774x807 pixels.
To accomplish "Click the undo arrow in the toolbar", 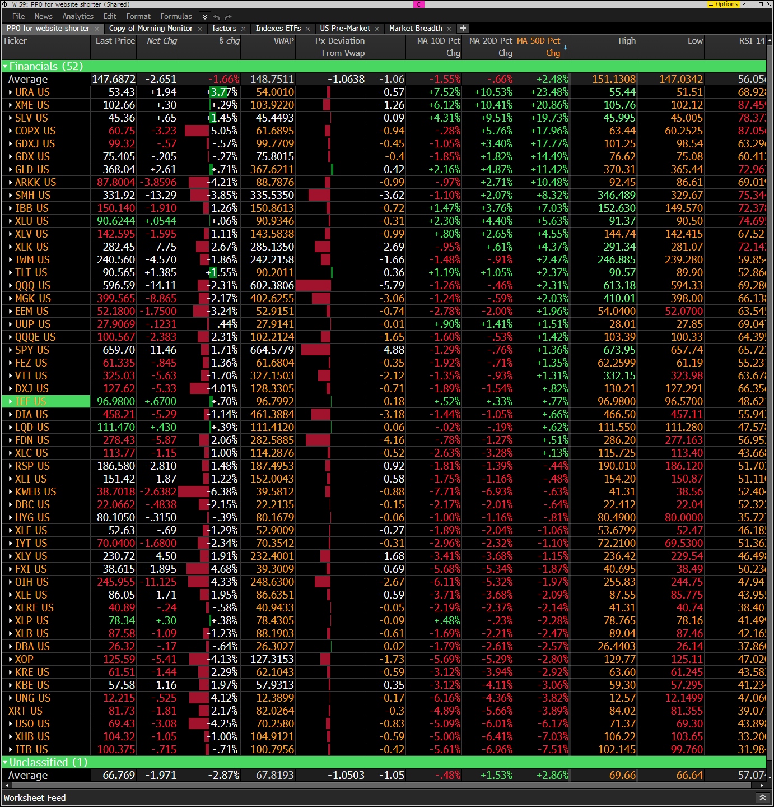I will coord(217,17).
